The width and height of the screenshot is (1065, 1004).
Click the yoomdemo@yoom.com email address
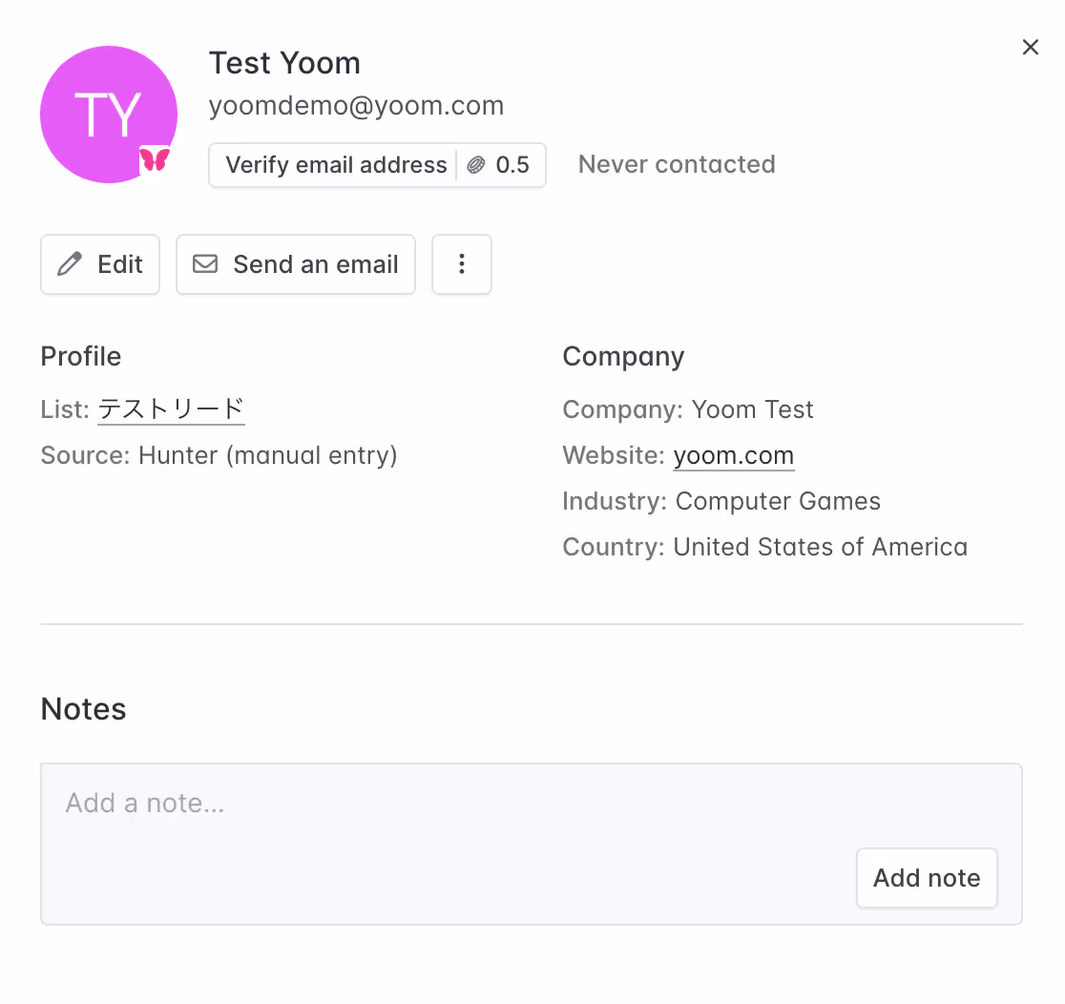pos(356,106)
